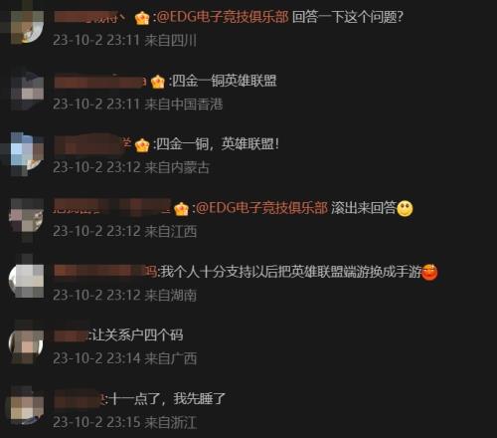The height and width of the screenshot is (438, 497).
Task: Open @EDG电子竞技俱乐部 mention in the first comment
Action: point(223,17)
